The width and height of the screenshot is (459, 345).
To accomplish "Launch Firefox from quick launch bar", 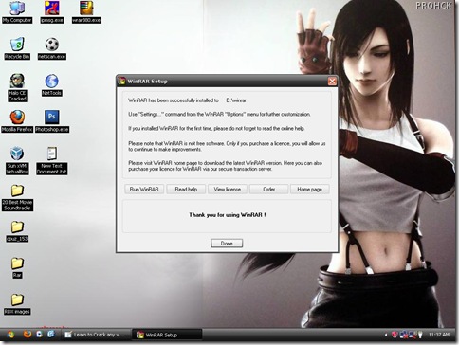I will [x=28, y=335].
